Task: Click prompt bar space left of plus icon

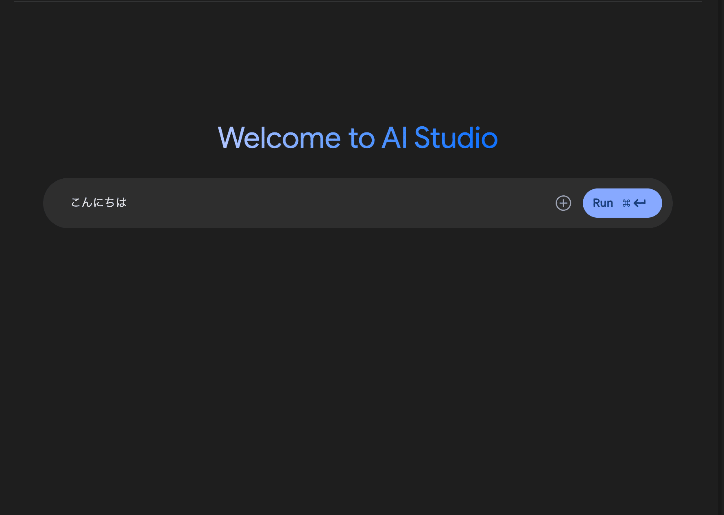Action: tap(529, 203)
